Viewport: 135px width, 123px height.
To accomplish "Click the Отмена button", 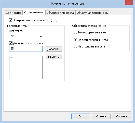I will point(101,116).
